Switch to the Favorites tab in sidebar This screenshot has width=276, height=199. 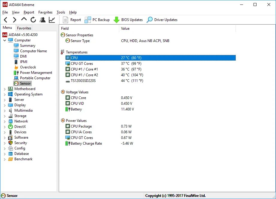[24, 28]
